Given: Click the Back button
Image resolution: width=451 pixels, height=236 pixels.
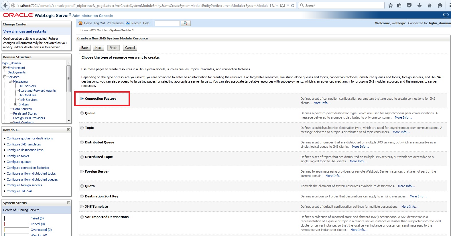Looking at the screenshot, I should click(x=85, y=48).
